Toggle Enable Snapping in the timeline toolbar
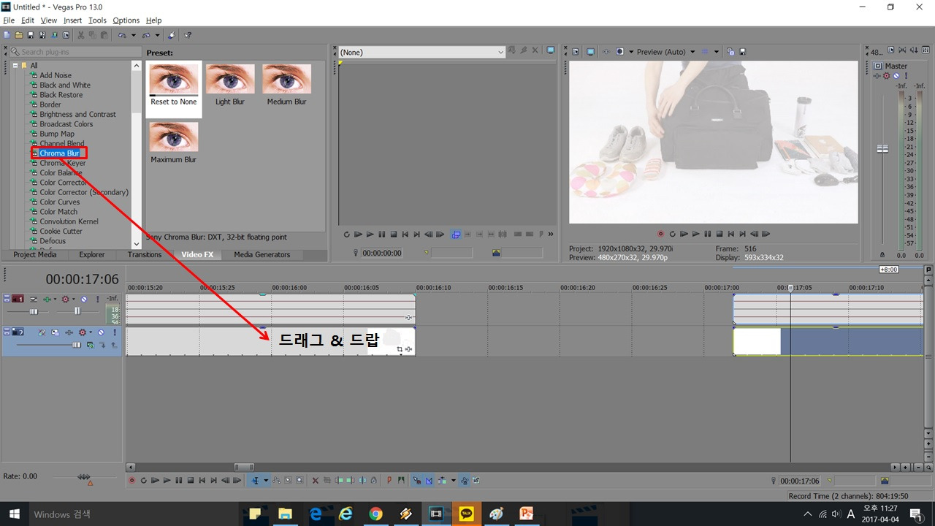 [417, 480]
